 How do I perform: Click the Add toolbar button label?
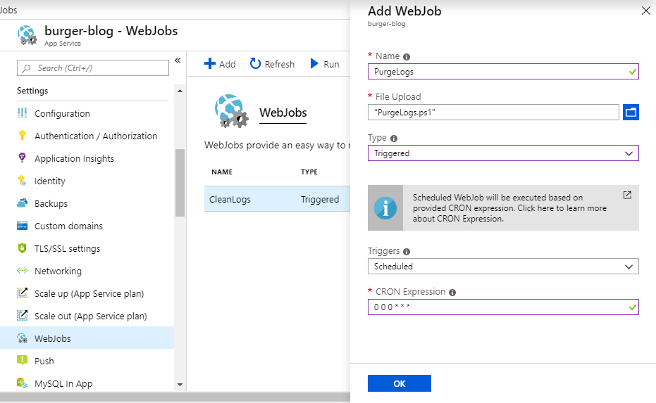227,64
